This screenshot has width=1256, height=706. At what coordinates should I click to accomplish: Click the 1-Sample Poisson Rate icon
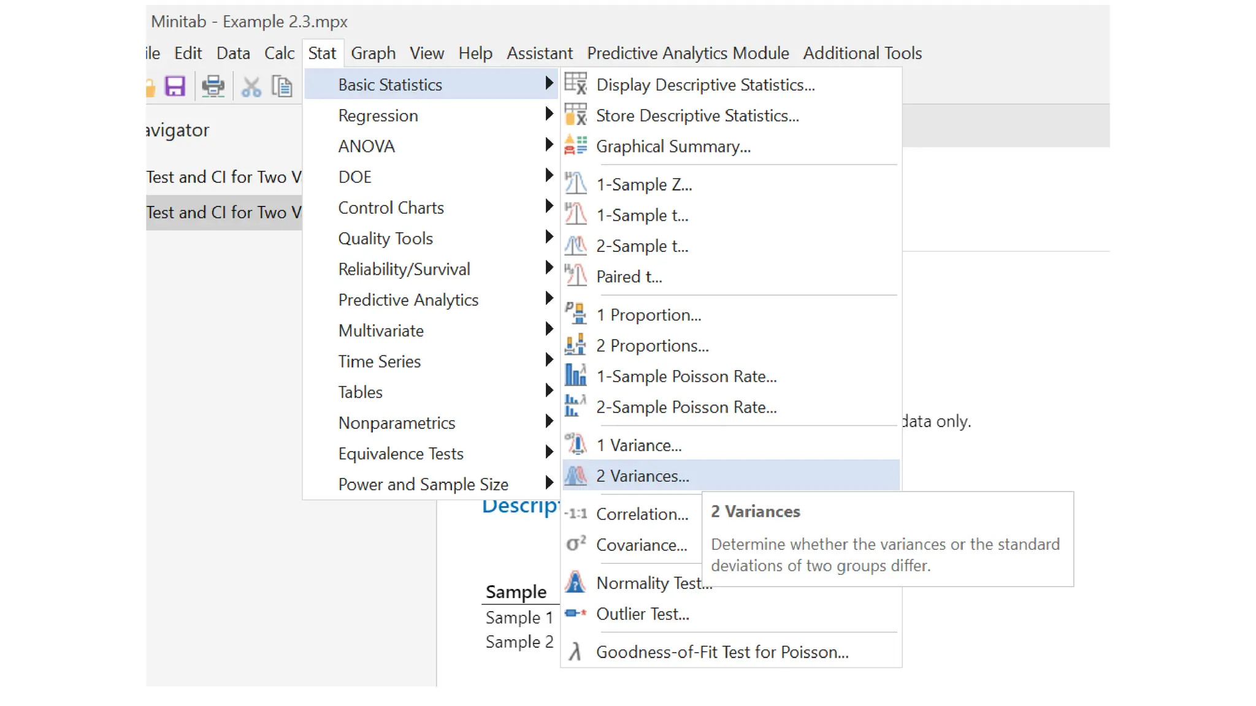tap(575, 376)
